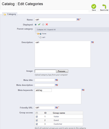
Task: Click the Parent category label
Action: 25,29
